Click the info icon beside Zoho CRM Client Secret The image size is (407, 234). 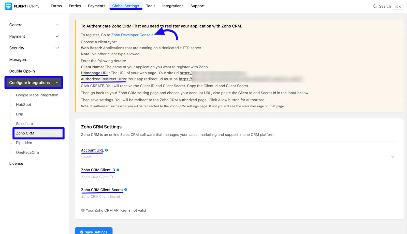click(x=126, y=190)
